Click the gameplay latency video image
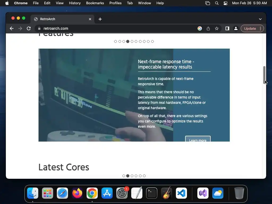 106,95
